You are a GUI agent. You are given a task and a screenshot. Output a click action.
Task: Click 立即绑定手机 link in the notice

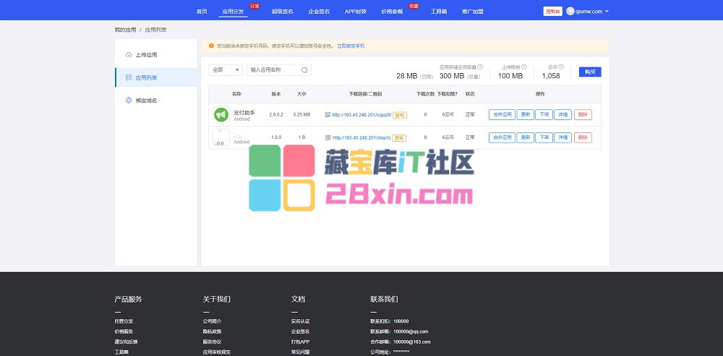click(351, 46)
